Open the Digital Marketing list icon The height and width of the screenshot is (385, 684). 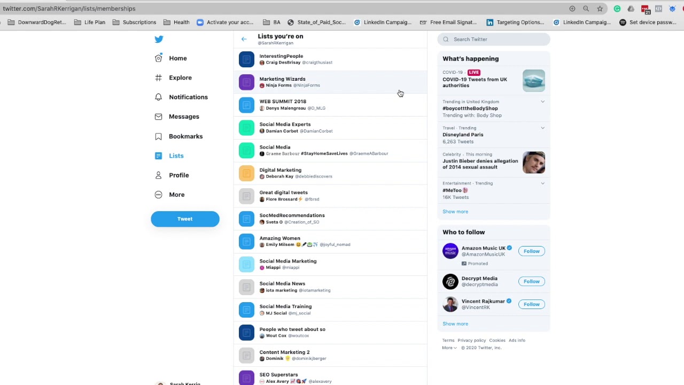pyautogui.click(x=246, y=173)
